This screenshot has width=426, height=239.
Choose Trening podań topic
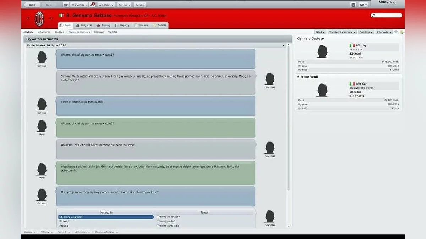[166, 221]
